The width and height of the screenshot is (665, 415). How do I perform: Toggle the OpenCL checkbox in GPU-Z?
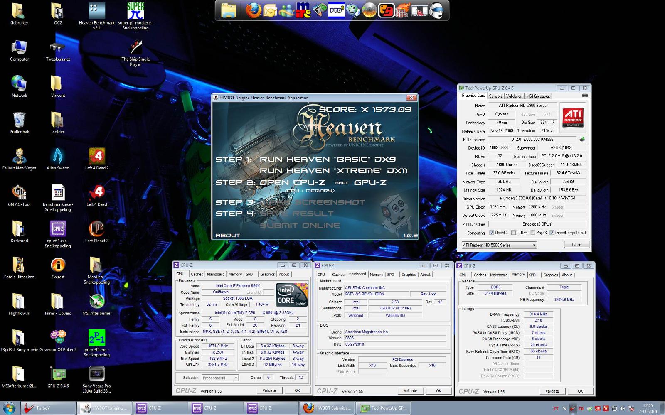point(492,233)
